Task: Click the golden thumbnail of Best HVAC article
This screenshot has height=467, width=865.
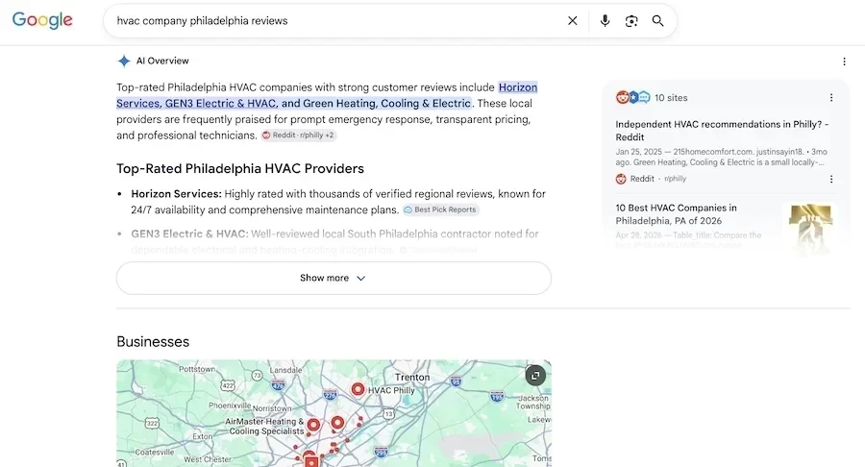Action: pos(810,229)
